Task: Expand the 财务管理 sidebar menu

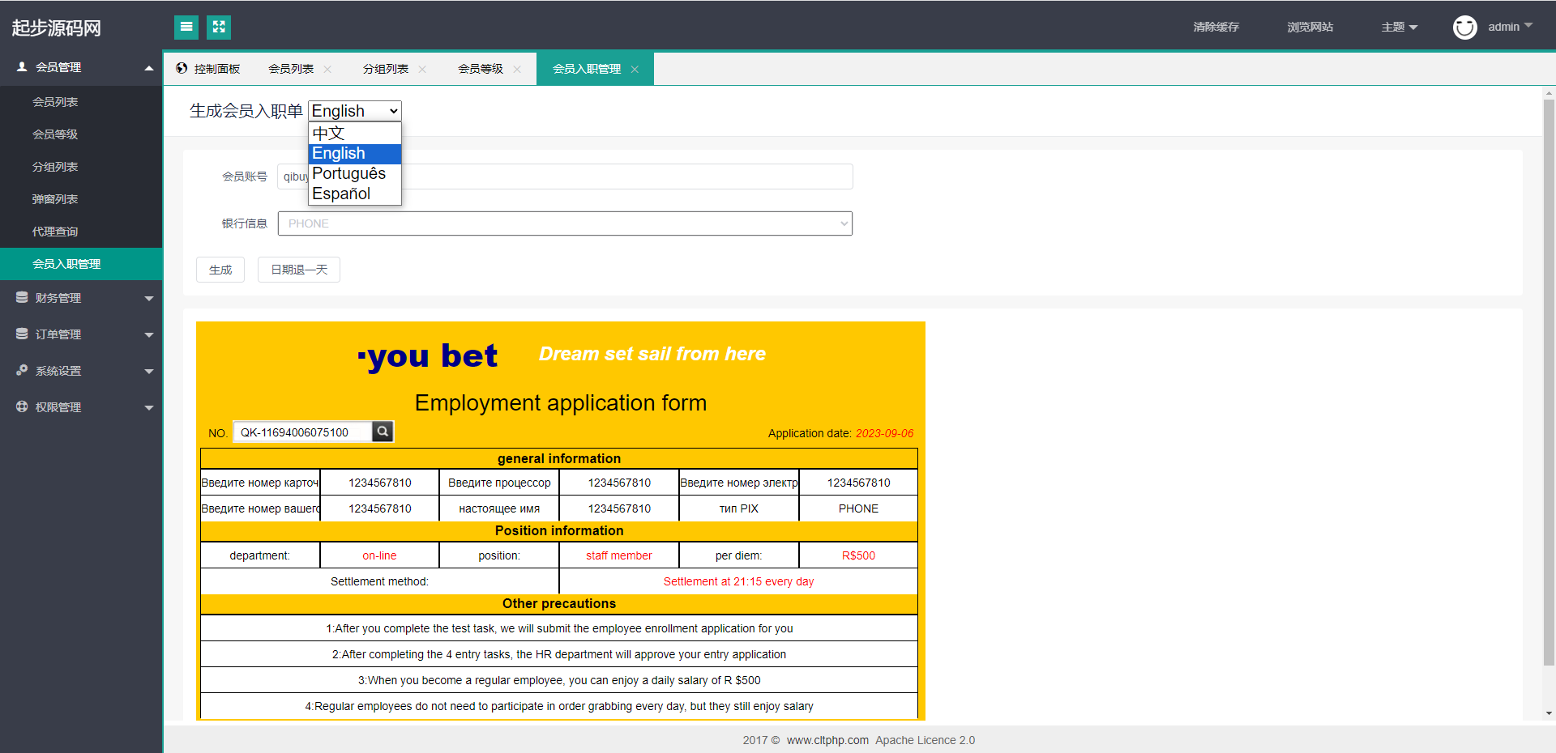Action: pos(81,298)
